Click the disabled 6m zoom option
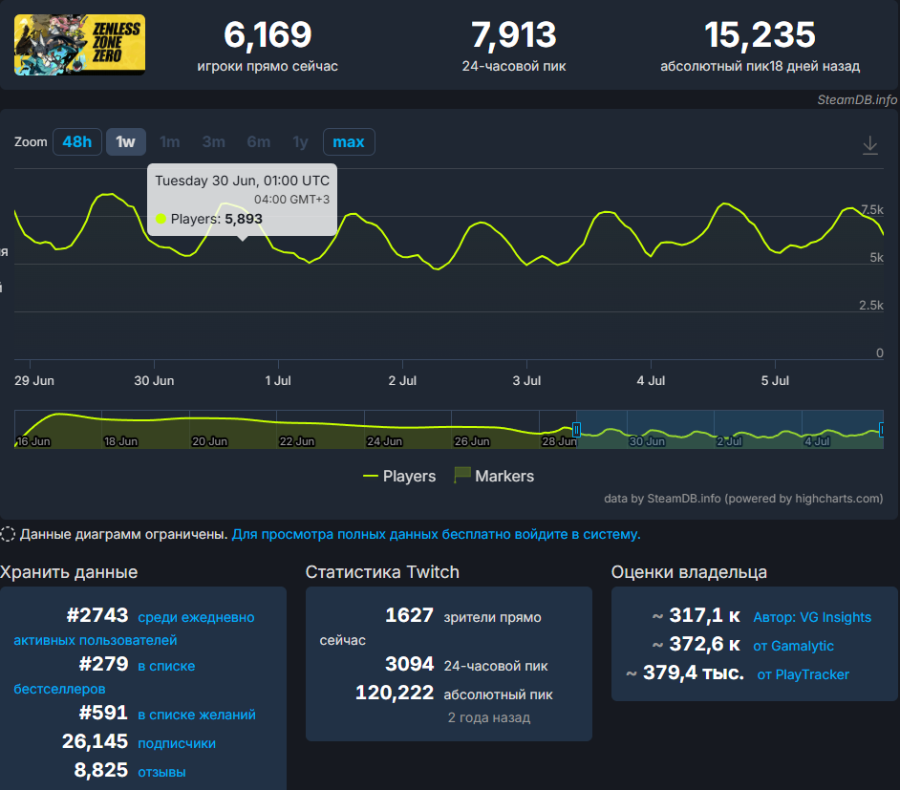 (x=258, y=141)
